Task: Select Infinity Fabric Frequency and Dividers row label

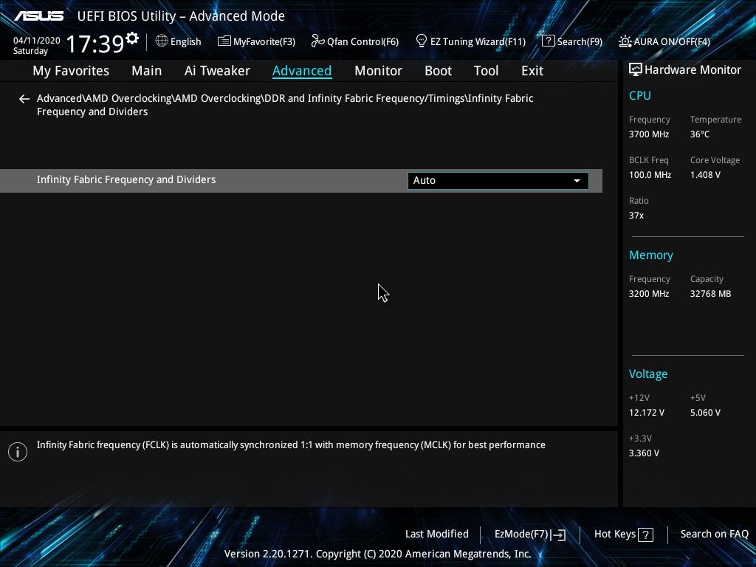Action: [x=126, y=180]
